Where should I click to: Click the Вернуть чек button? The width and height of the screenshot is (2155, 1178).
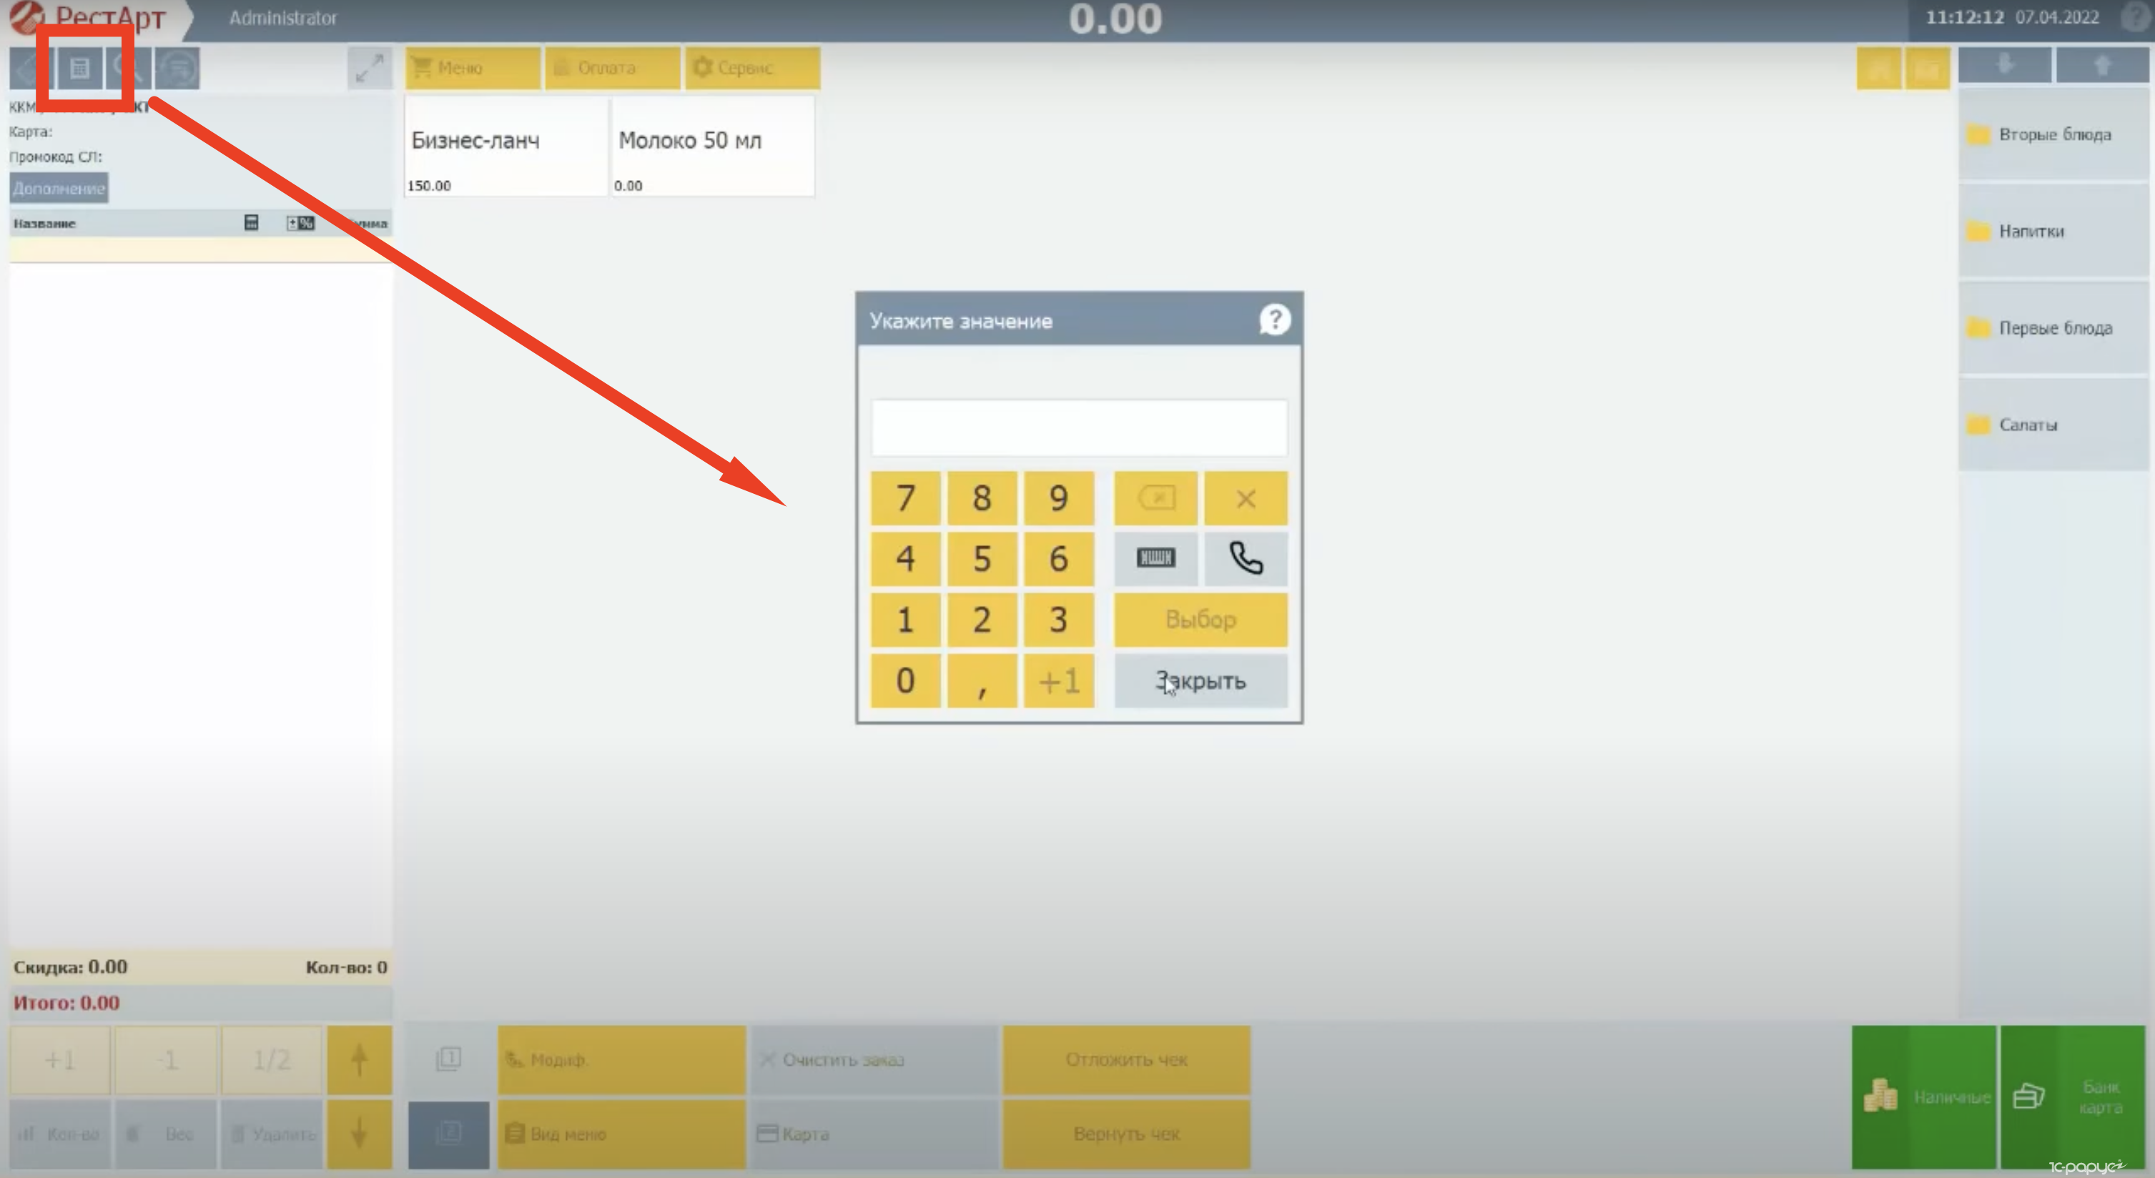1127,1134
